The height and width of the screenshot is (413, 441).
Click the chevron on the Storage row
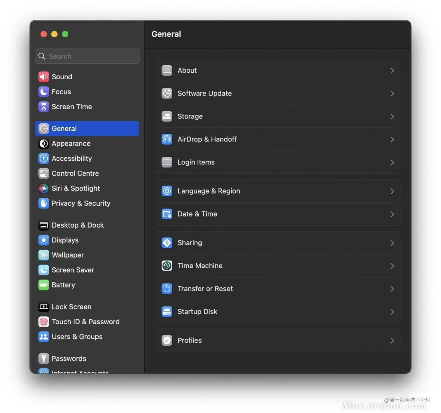[392, 117]
